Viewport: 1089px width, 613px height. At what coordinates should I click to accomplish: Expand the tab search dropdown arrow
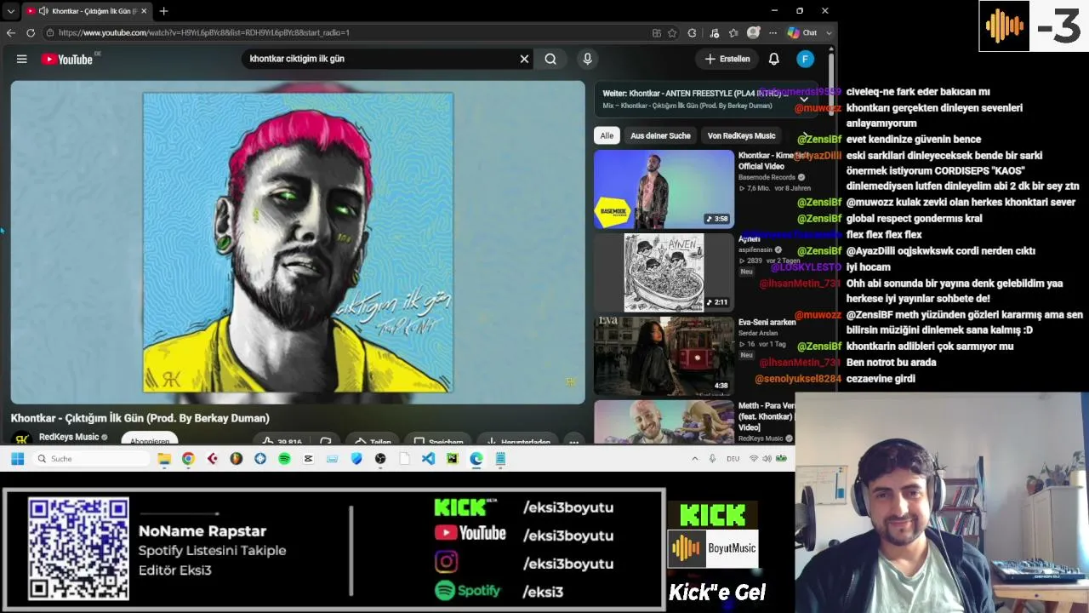10,11
